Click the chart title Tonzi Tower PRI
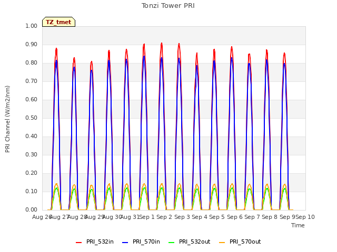Image resolution: width=337 pixels, height=252 pixels. coord(168,6)
